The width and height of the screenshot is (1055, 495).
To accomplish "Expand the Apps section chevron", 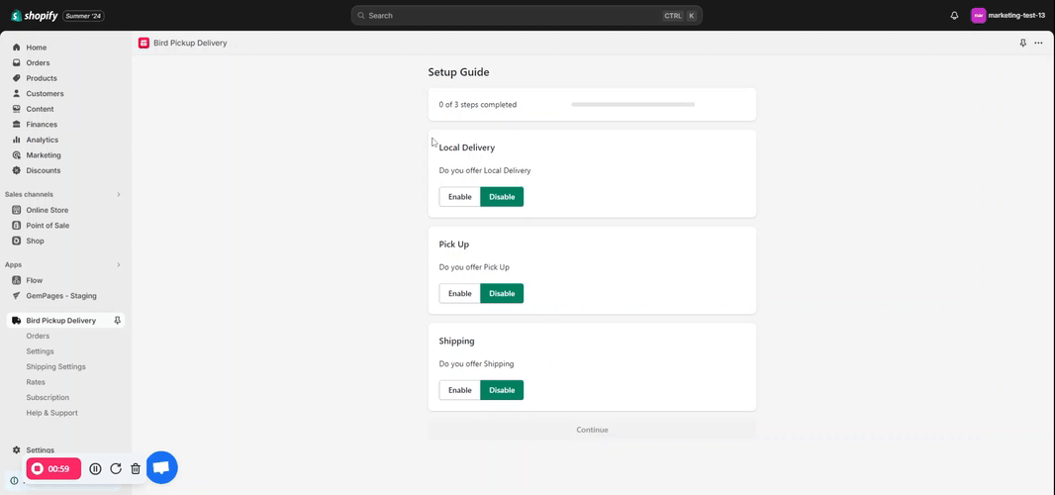I will (119, 264).
